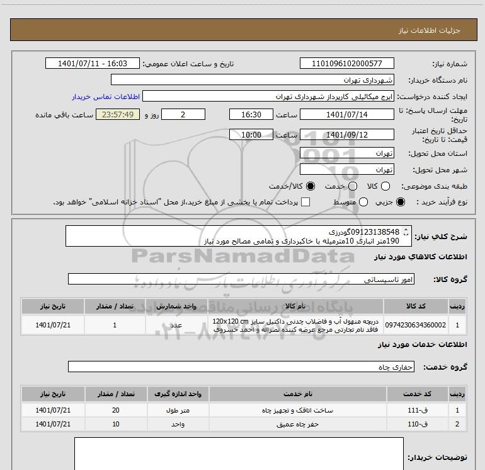
Task: Click the need number field 1101096102000577
Action: [346, 63]
